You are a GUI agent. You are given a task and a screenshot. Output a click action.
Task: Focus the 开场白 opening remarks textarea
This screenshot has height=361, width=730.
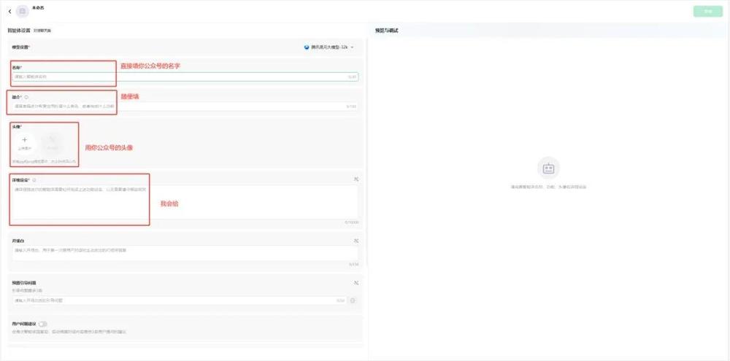click(x=185, y=254)
